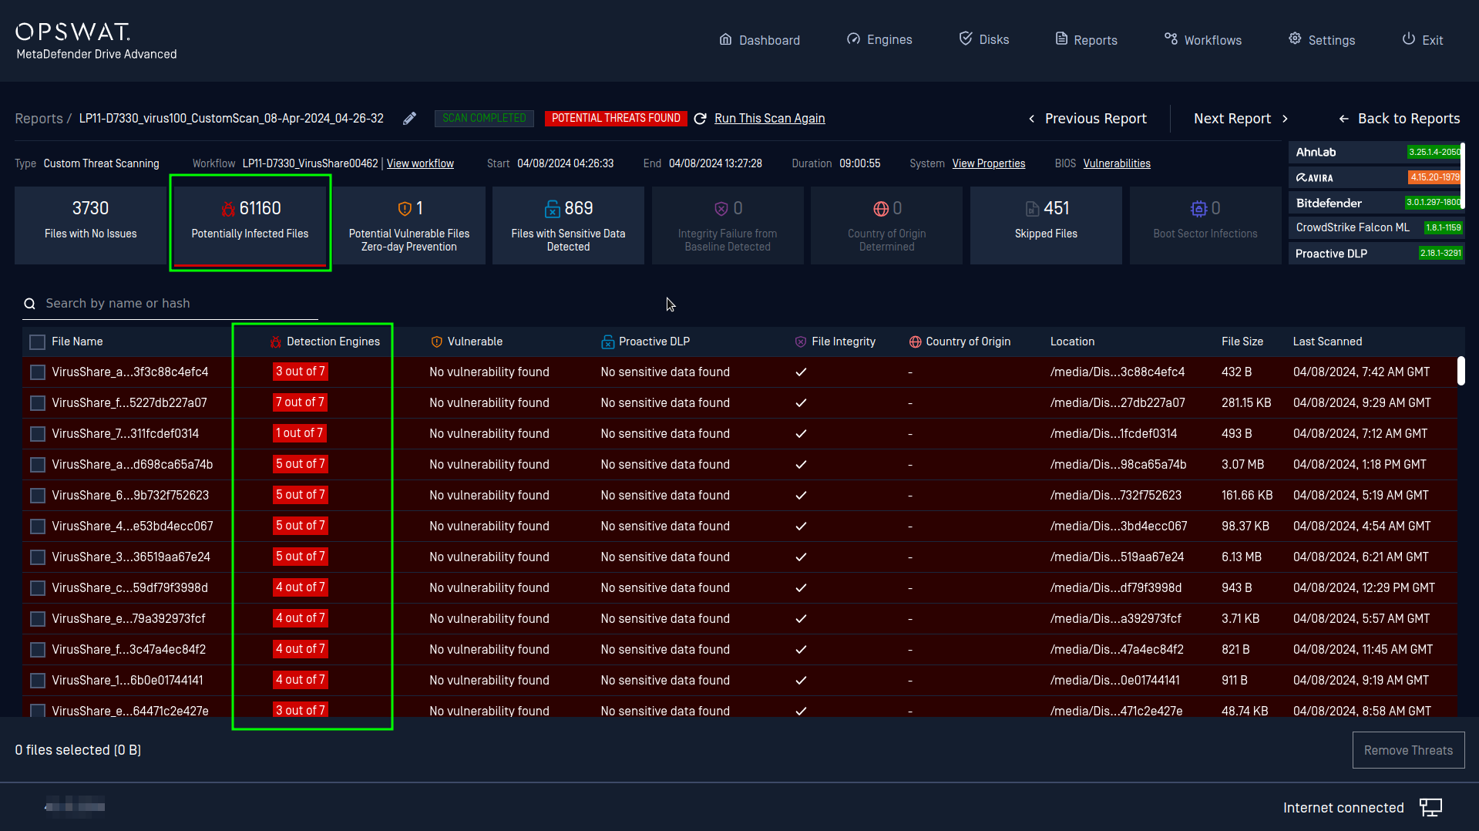
Task: Click the Search by name or hash field
Action: point(170,304)
